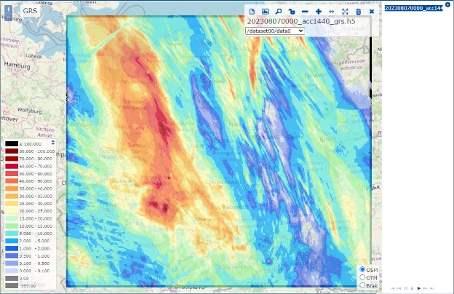Select the OSM base map radio
Image resolution: width=454 pixels, height=294 pixels.
point(362,269)
